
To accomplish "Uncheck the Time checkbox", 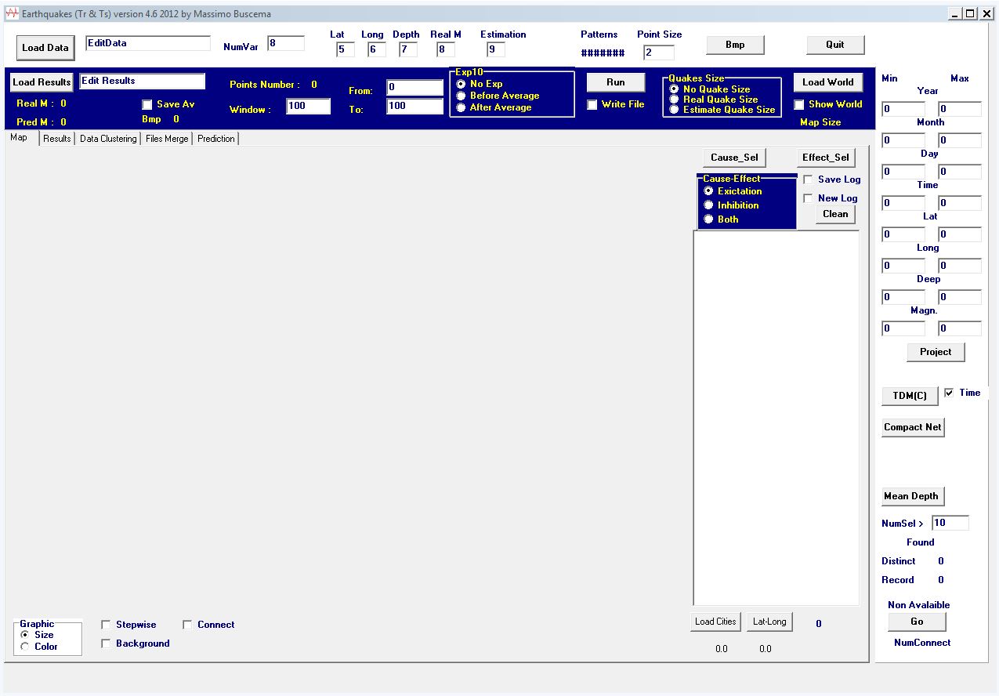I will (x=950, y=393).
